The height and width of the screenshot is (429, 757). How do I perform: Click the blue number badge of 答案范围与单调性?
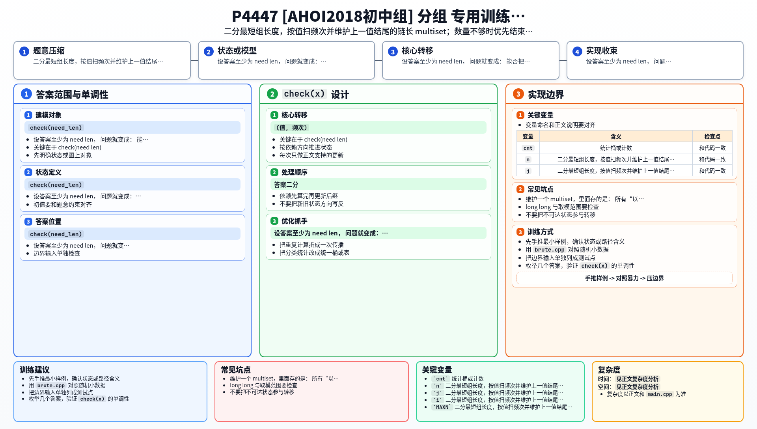26,94
